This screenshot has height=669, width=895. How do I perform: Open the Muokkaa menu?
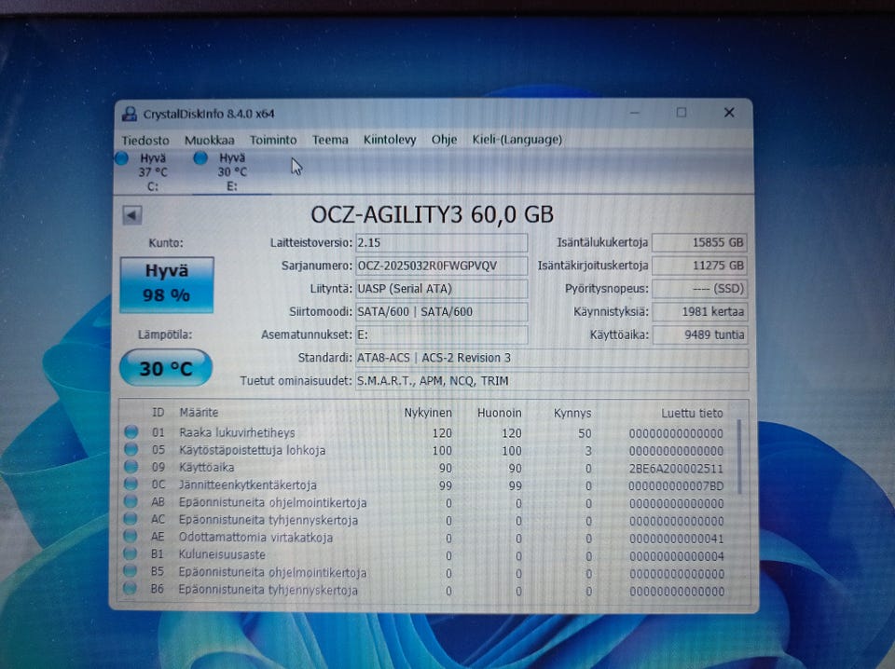point(209,140)
